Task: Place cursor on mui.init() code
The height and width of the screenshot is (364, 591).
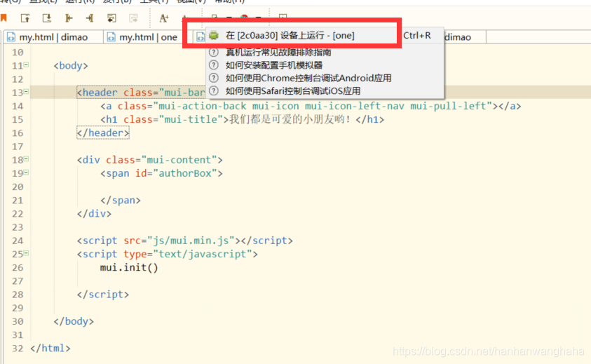Action: [129, 268]
